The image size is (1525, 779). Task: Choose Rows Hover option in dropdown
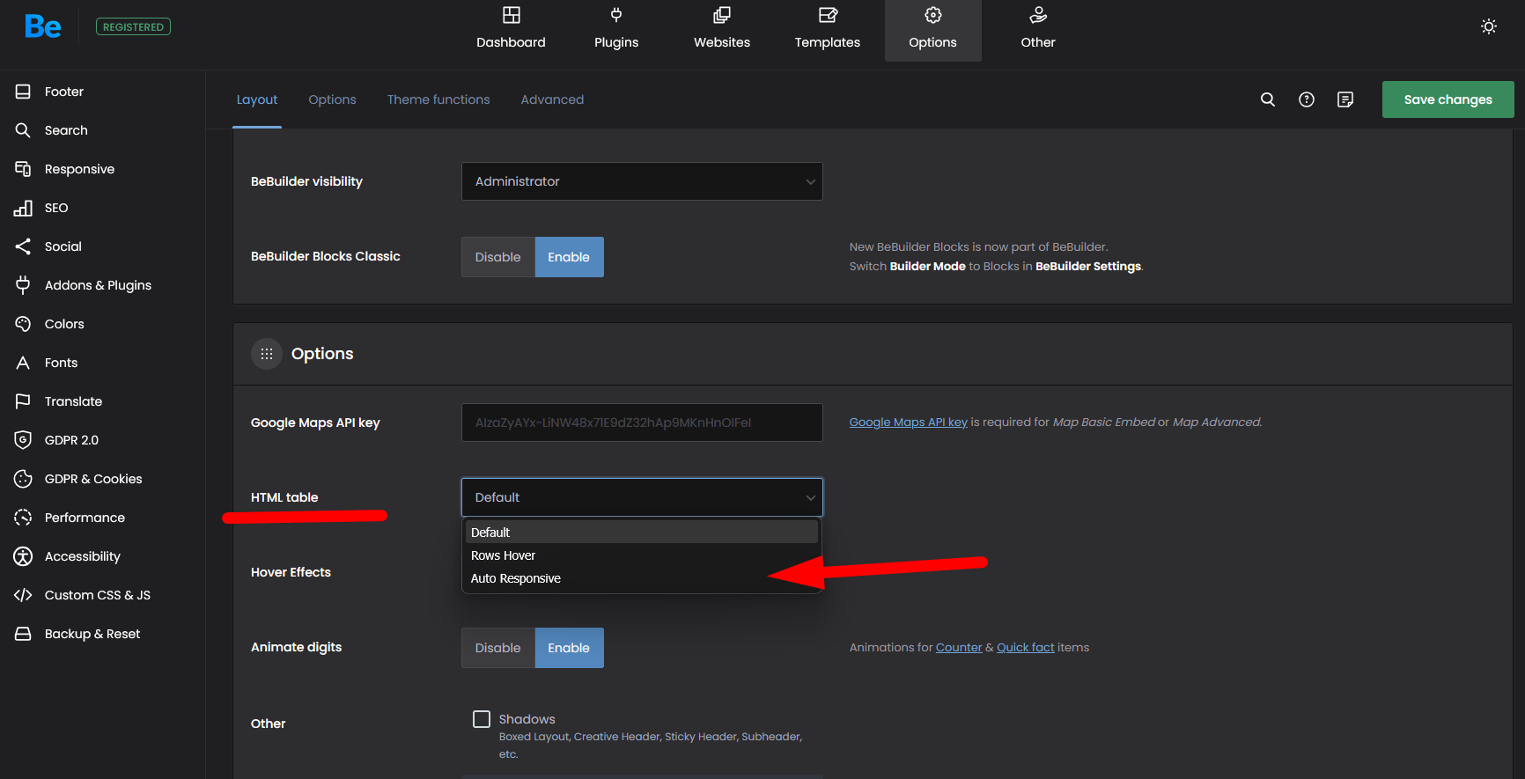click(x=503, y=555)
